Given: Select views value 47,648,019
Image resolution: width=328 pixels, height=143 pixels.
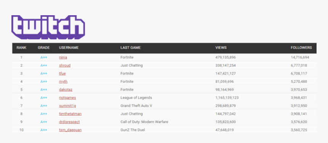Looking at the screenshot, I should point(225,130).
